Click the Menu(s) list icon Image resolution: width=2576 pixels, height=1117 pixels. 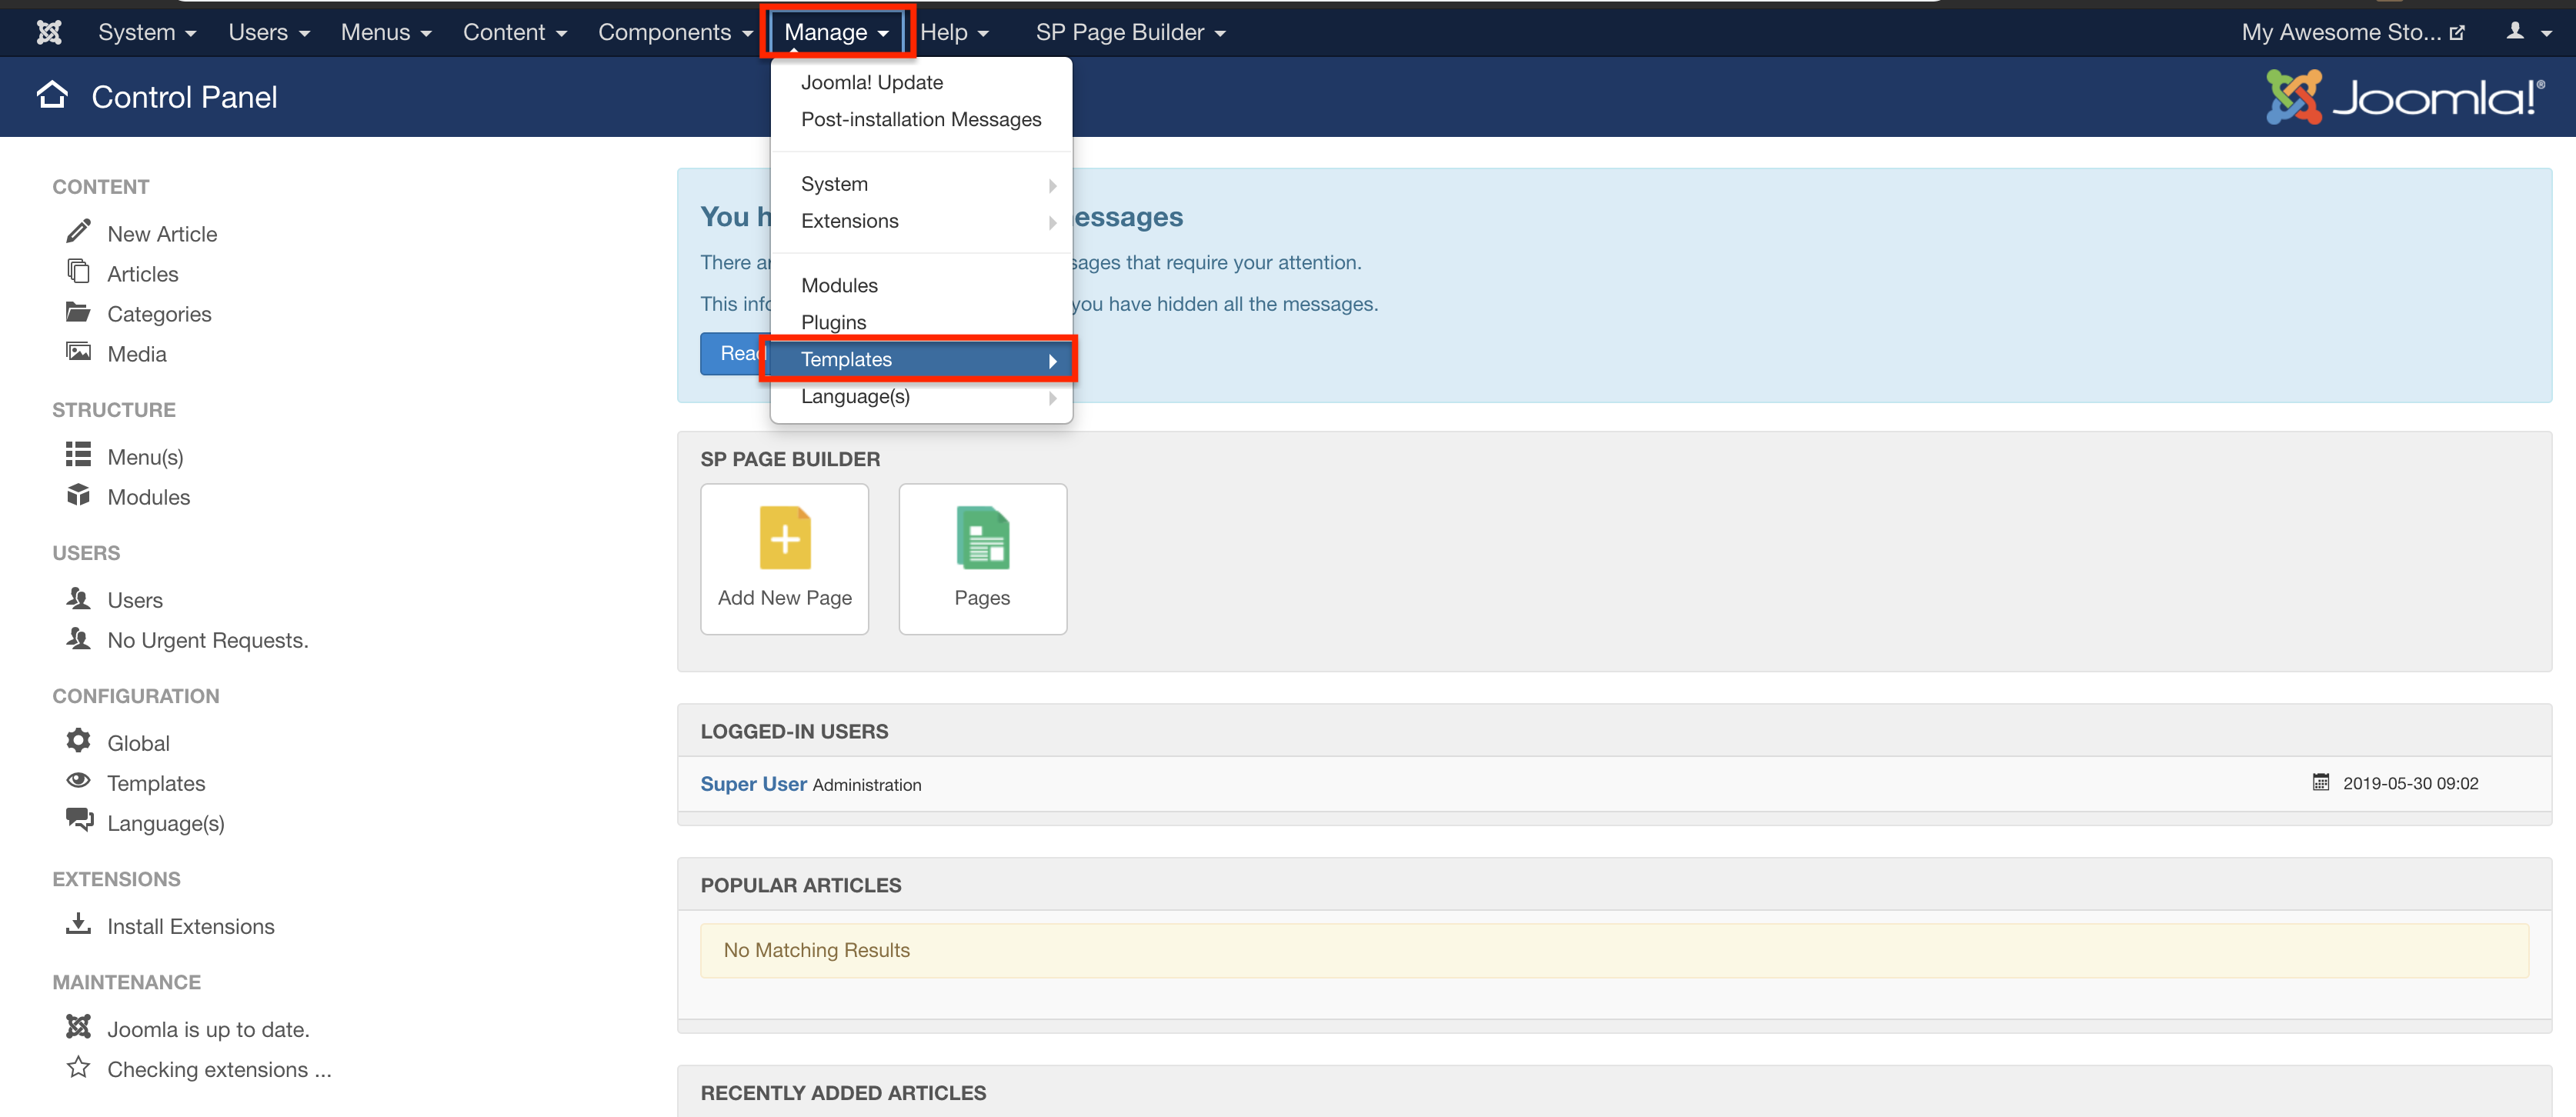point(78,455)
